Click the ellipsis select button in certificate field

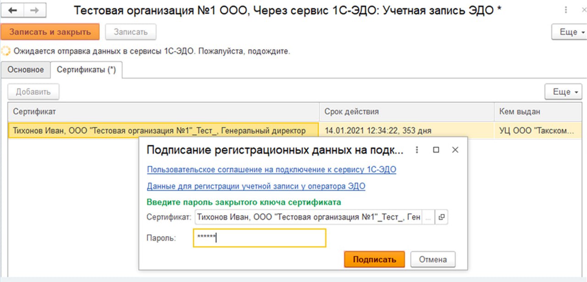[x=428, y=217]
